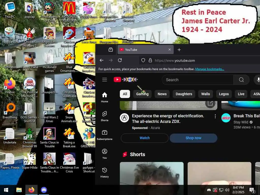Open the Christmas Eve Crisis icon
260x195 pixels.
(69, 163)
